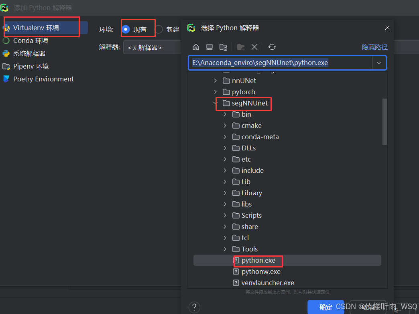The width and height of the screenshot is (419, 314).
Task: Select the nnUNet folder row
Action: 287,81
